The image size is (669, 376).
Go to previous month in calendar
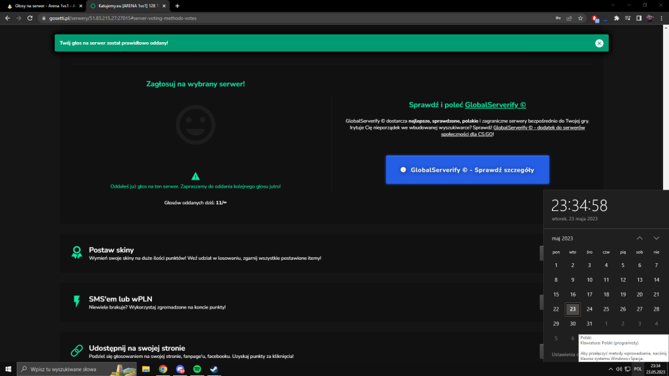[640, 238]
